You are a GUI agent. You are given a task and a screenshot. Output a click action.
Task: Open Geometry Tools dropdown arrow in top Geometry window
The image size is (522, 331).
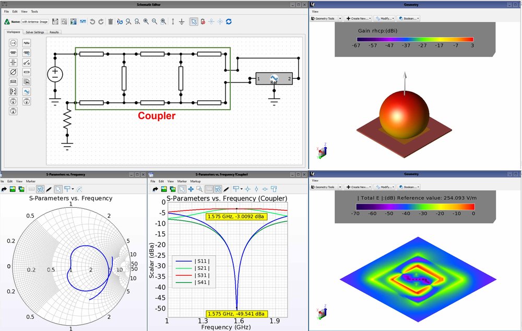pos(340,19)
